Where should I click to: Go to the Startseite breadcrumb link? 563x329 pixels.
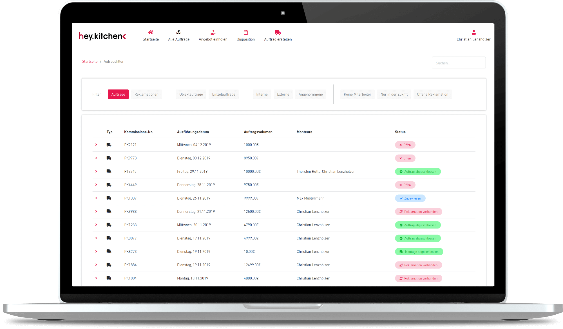click(90, 61)
